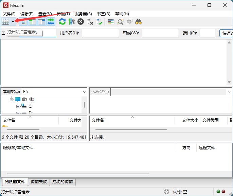This screenshot has width=233, height=196.
Task: Sort remote files by 文件类型 column
Action: tap(214, 120)
